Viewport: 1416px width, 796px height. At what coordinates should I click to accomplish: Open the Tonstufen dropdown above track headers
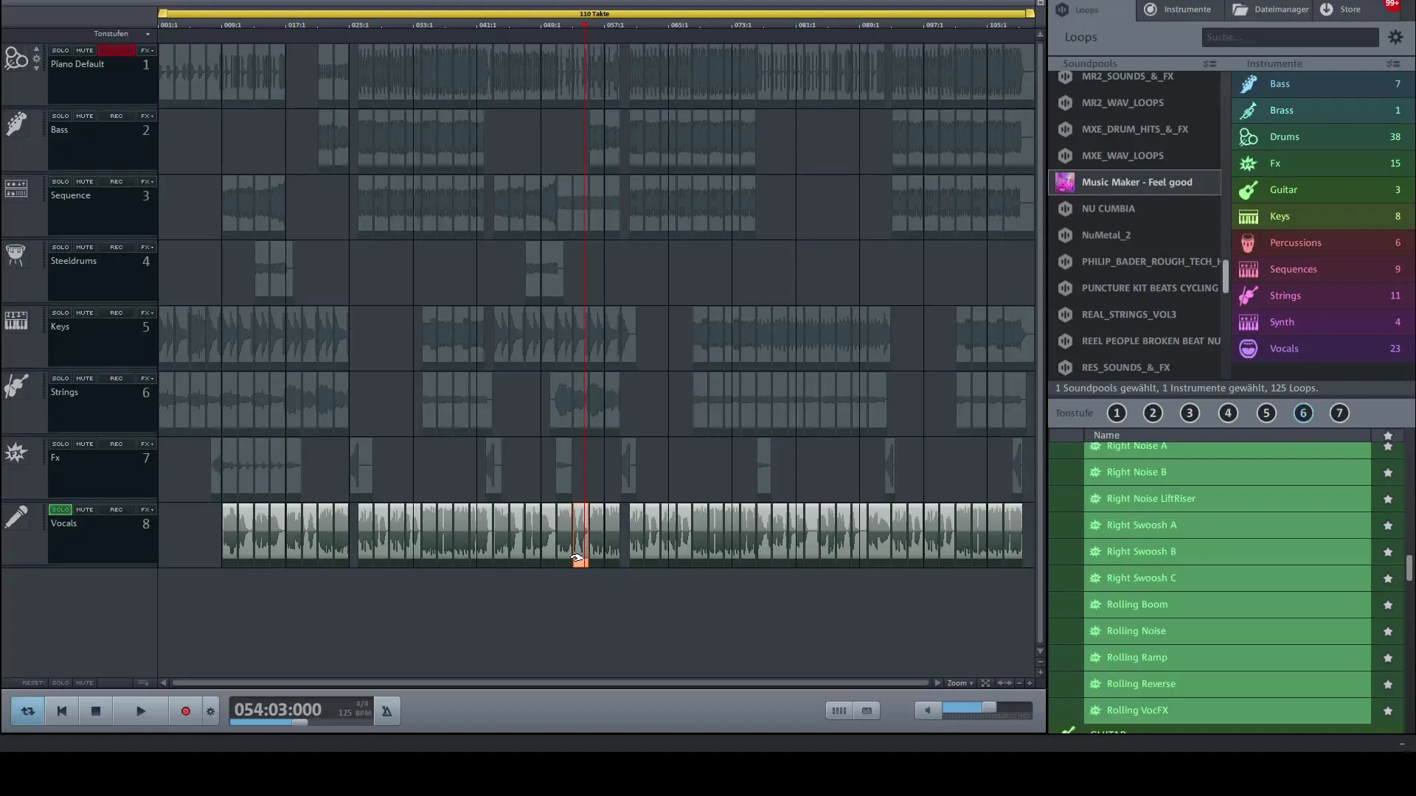122,34
